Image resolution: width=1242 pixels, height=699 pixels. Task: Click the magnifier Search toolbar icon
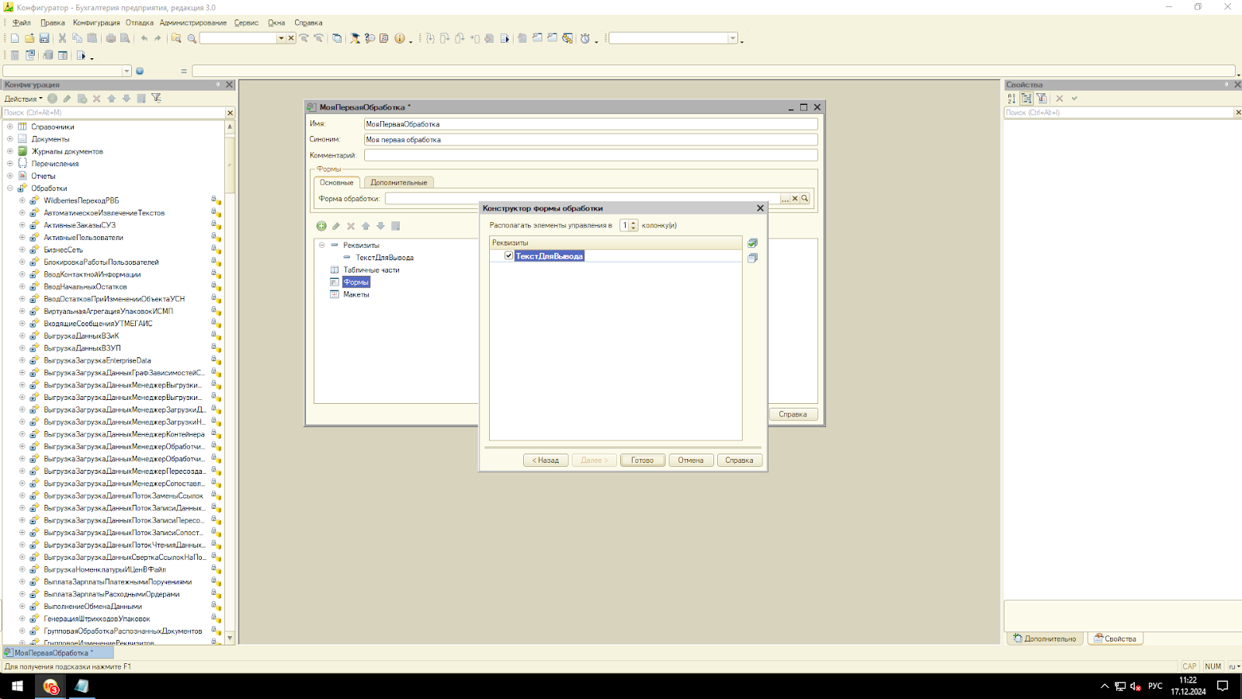pos(192,38)
